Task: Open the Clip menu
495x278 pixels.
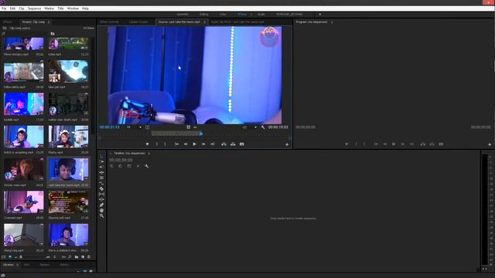Action: point(22,8)
